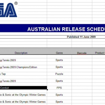
Task: Click the Tennis 2009 Champions Edition cell
Action: 23,67
